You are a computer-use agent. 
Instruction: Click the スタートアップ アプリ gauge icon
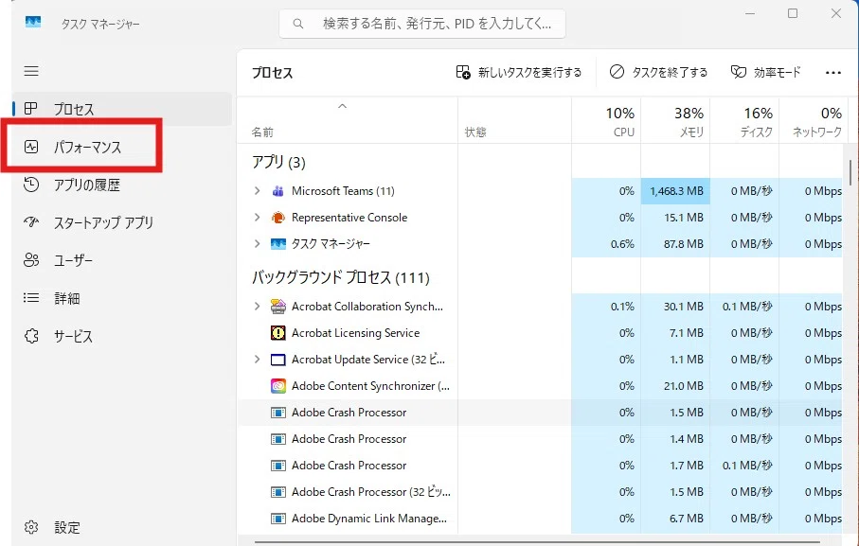click(x=31, y=222)
